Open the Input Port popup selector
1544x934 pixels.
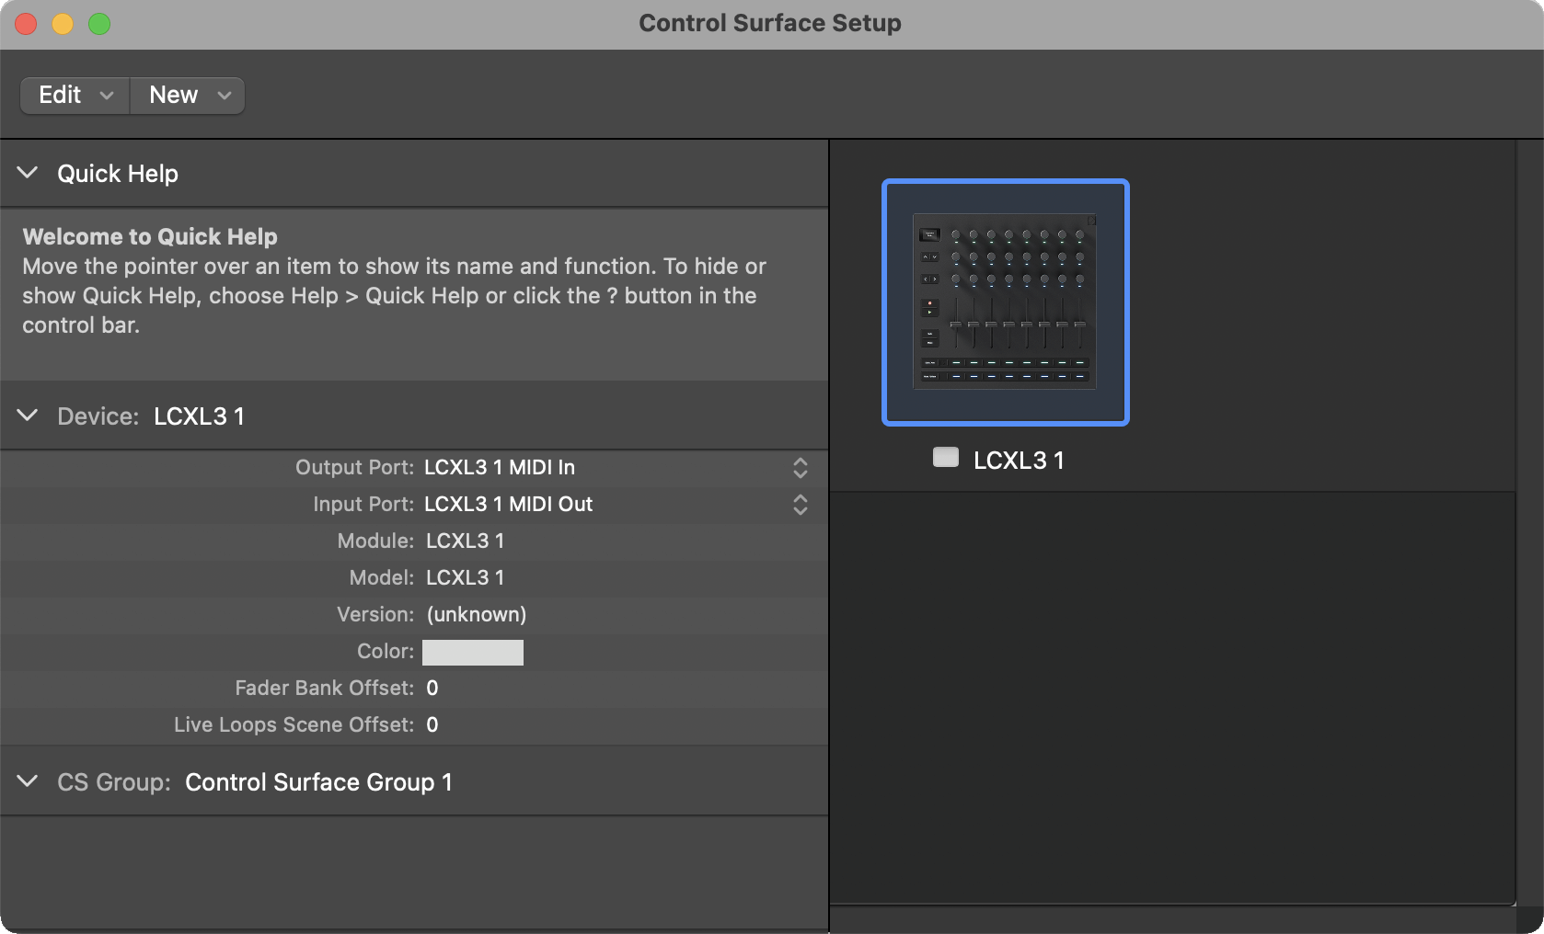pyautogui.click(x=616, y=505)
